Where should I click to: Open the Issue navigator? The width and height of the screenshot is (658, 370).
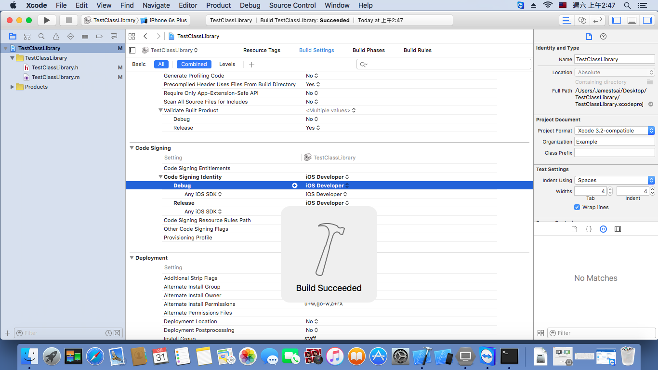pos(56,36)
